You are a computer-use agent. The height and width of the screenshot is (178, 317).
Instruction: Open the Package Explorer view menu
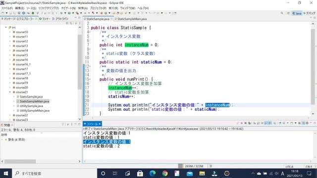pyautogui.click(x=80, y=23)
